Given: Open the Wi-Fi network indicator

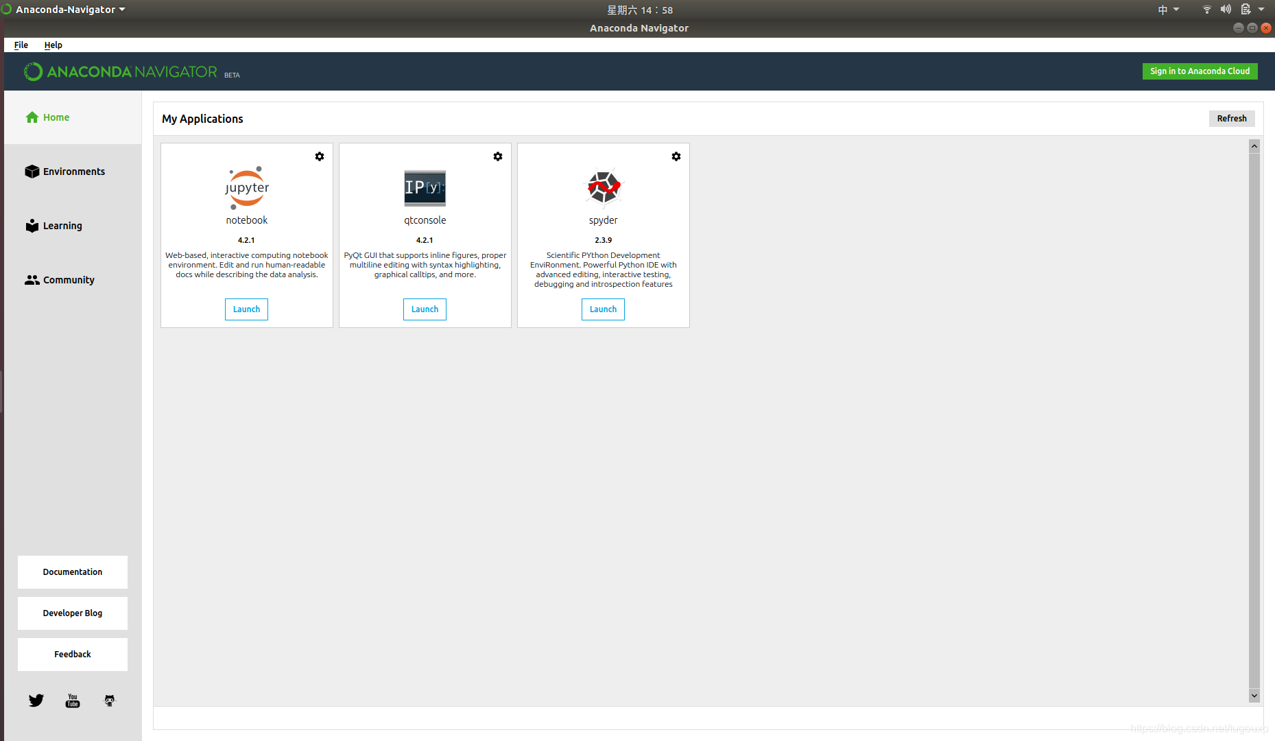Looking at the screenshot, I should (x=1206, y=10).
